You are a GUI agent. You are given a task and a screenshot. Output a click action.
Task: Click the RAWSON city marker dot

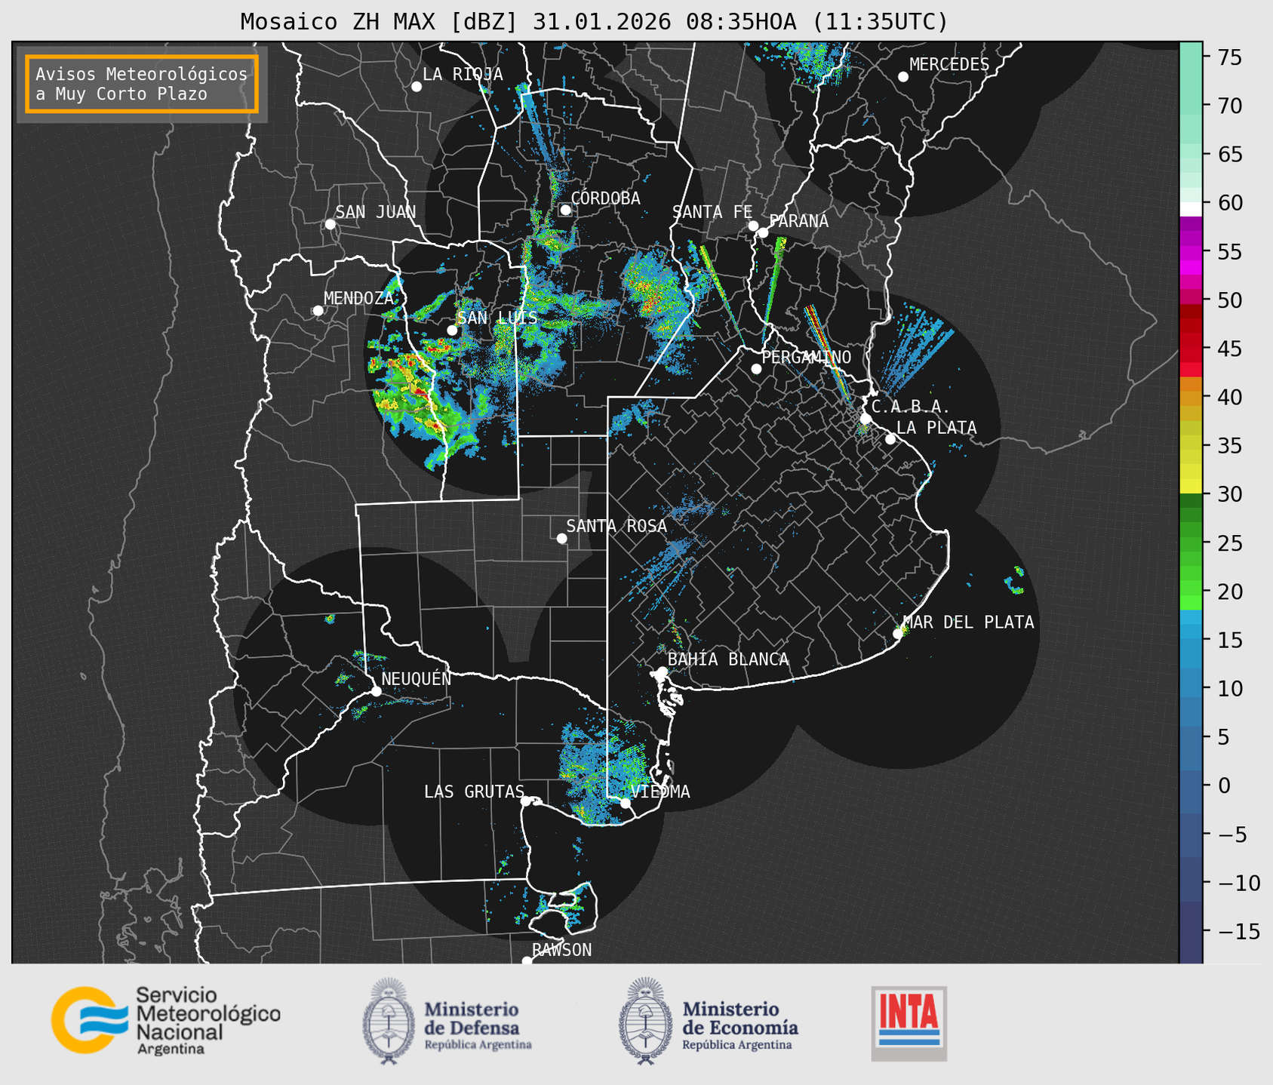(x=527, y=961)
